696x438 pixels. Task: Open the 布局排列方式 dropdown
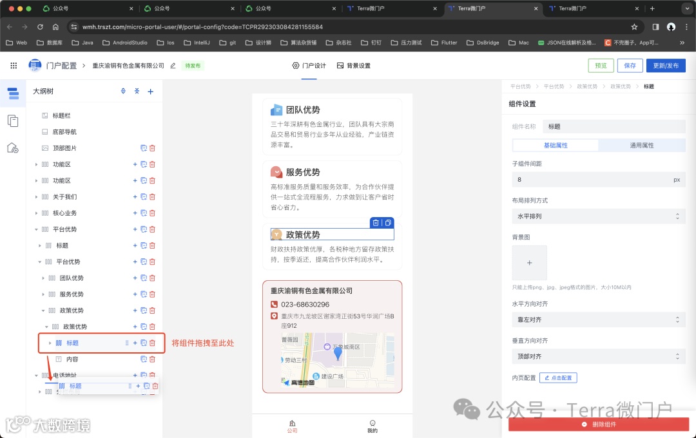(598, 216)
